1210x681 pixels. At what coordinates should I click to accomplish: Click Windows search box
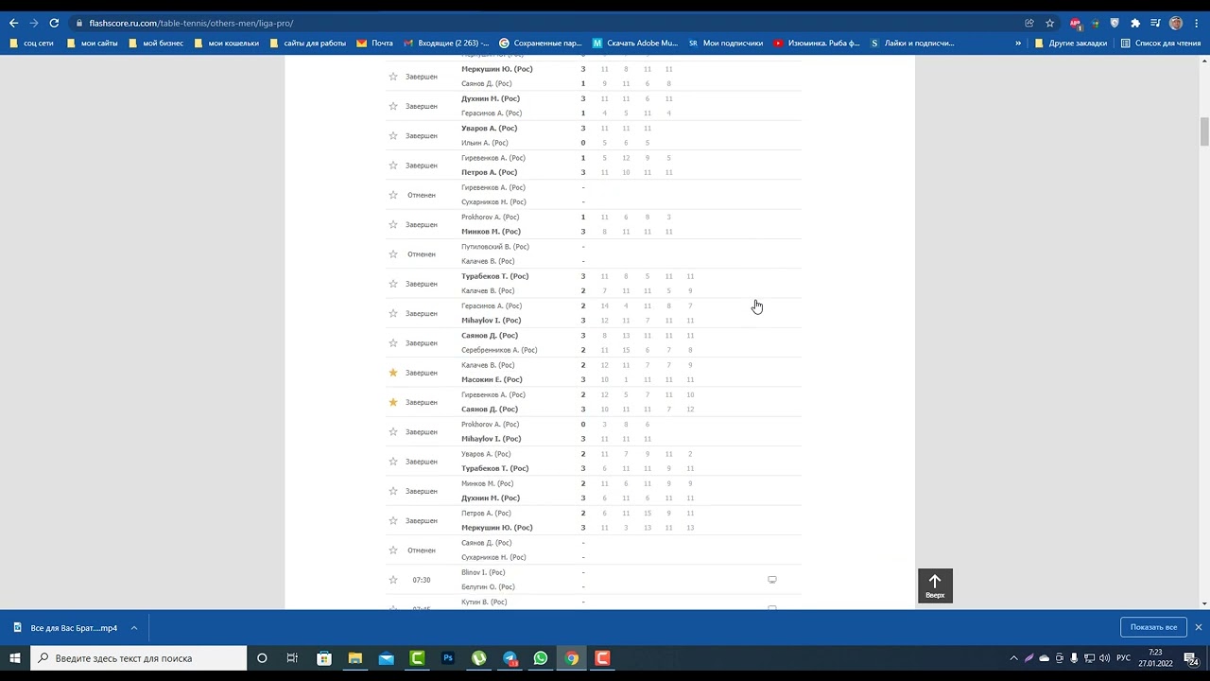pyautogui.click(x=139, y=658)
